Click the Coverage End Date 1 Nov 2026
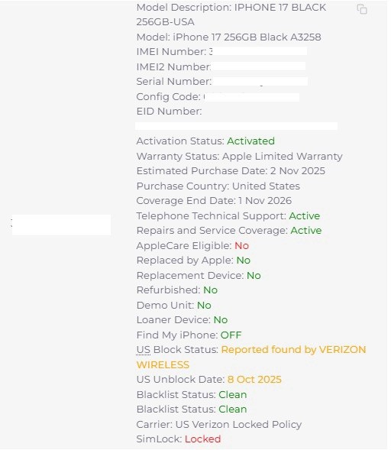This screenshot has width=391, height=450. click(x=214, y=201)
